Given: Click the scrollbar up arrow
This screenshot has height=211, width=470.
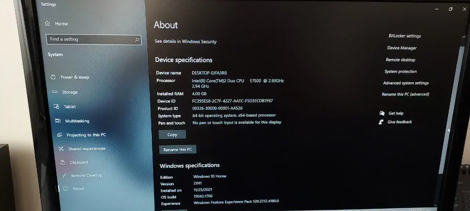Looking at the screenshot, I should [x=464, y=37].
